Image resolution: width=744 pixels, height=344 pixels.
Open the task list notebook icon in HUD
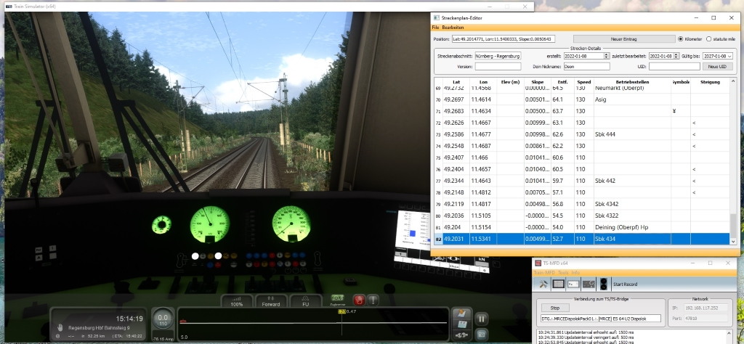point(461,314)
